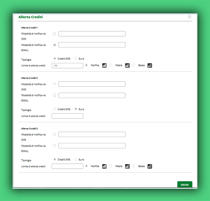
Task: Focus the EMAIL address field in Allerta Crediti 1
Action: (x=92, y=45)
